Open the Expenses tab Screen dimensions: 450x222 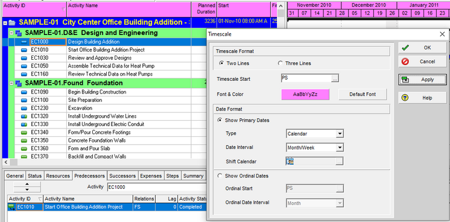coord(151,176)
